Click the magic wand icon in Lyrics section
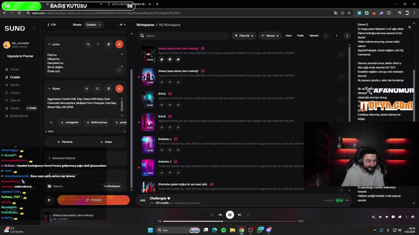Viewport: 419px width, 235px height. tap(119, 44)
